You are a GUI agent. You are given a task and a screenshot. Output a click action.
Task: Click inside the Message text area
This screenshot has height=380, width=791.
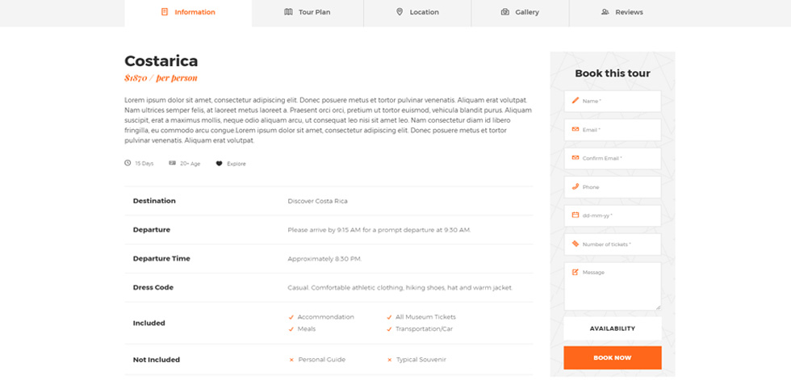[613, 286]
